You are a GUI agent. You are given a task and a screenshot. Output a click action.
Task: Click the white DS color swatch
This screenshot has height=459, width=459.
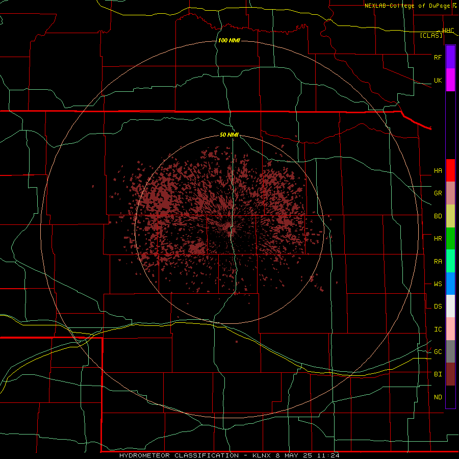[x=450, y=306]
